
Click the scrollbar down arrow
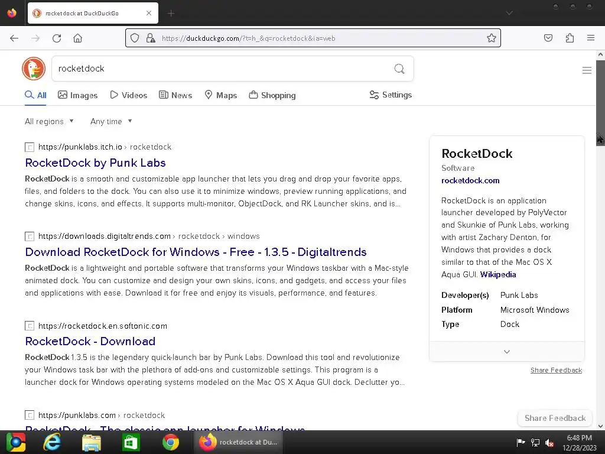600,426
